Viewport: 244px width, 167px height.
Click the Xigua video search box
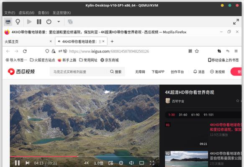pos(79,72)
